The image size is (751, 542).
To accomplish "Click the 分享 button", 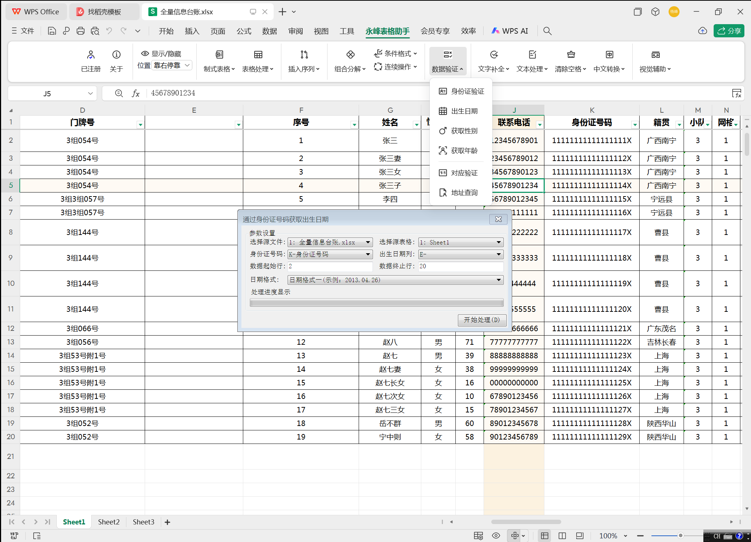I will [x=729, y=31].
